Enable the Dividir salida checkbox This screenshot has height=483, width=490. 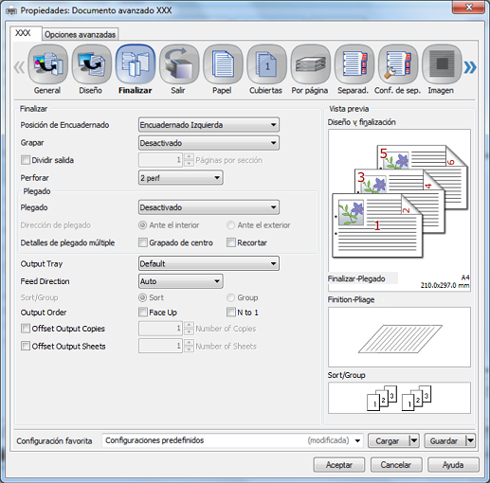click(26, 160)
